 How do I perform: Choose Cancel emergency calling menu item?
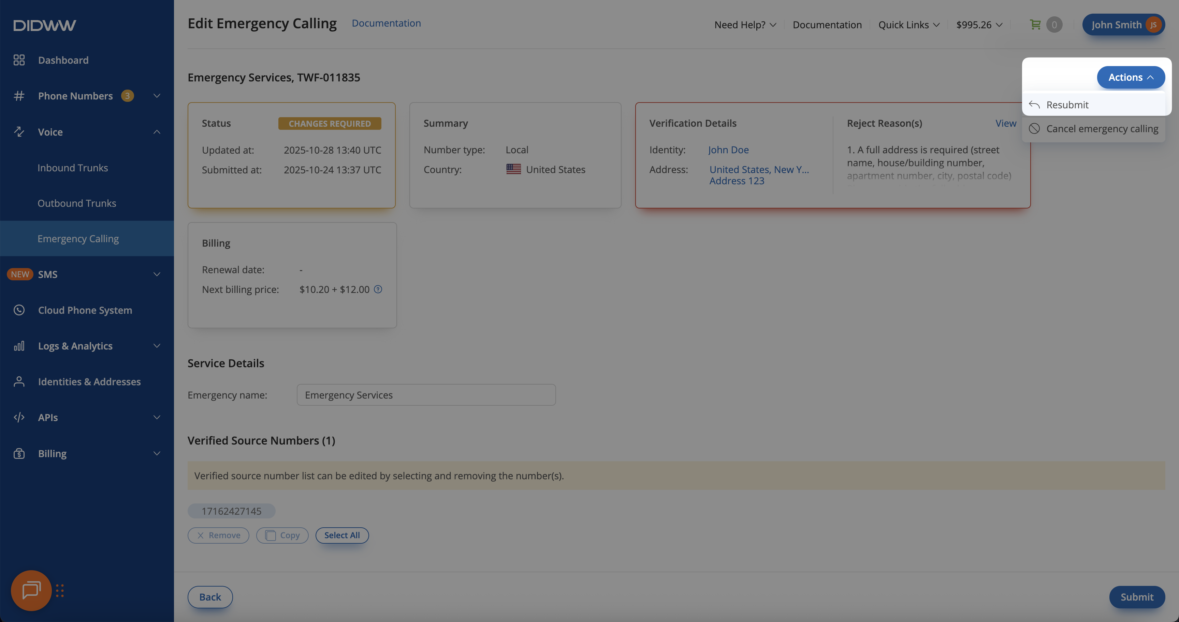coord(1102,128)
